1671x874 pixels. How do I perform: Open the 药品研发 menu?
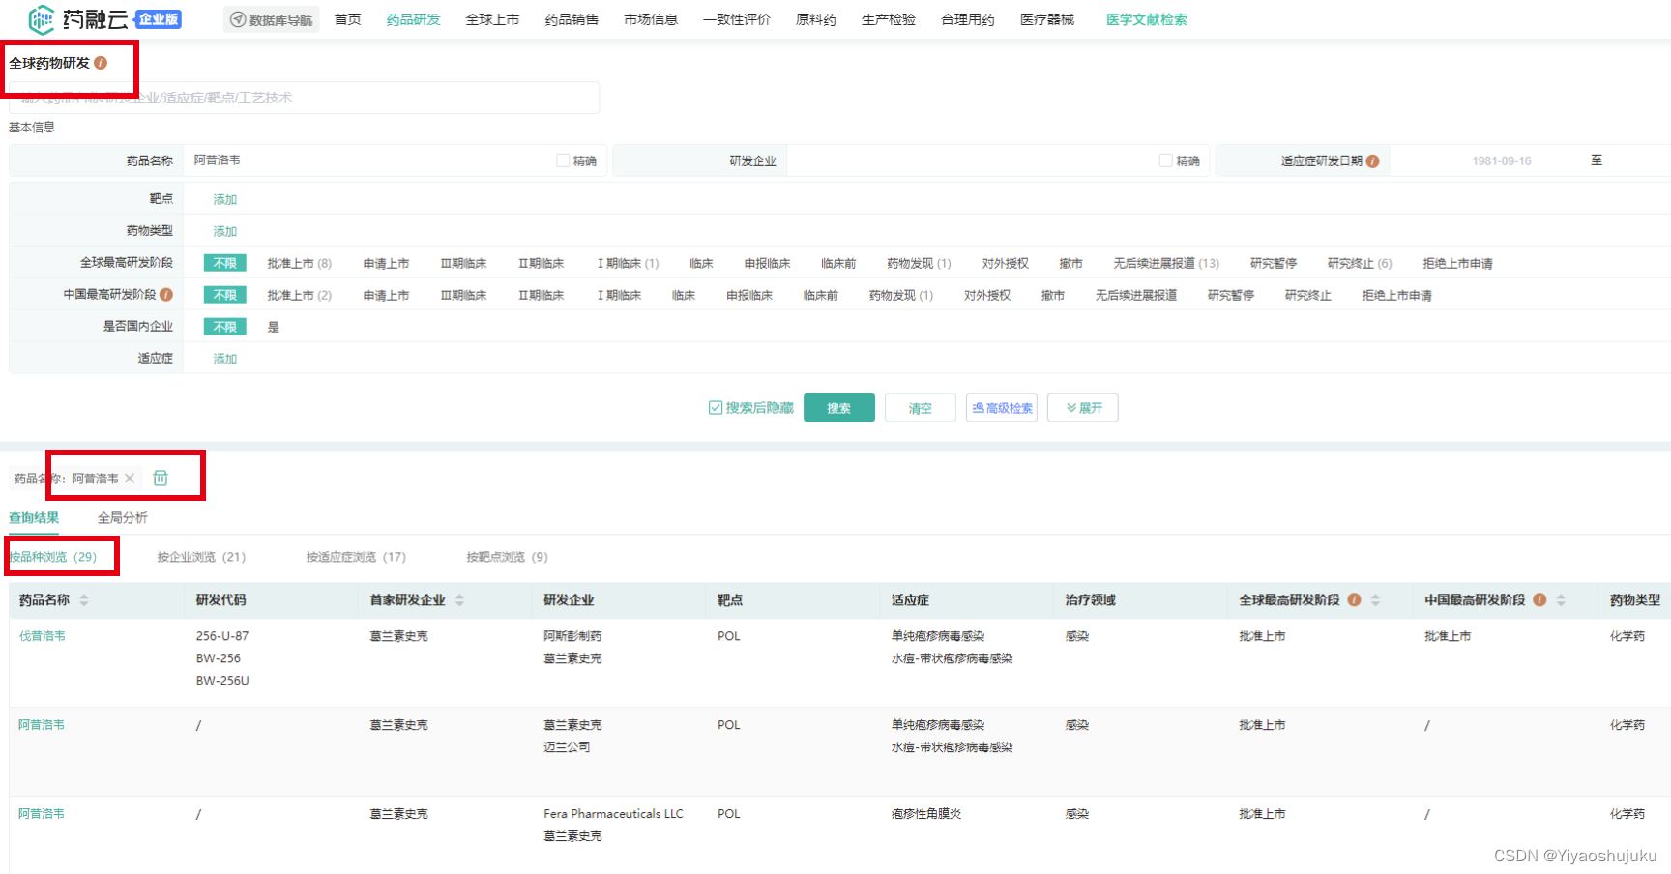tap(413, 19)
